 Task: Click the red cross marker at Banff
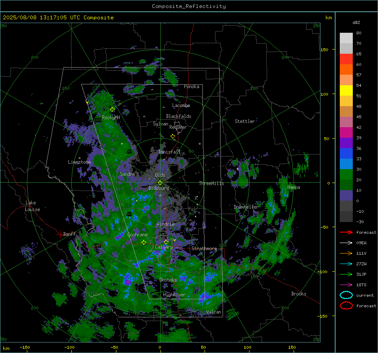[x=60, y=234]
